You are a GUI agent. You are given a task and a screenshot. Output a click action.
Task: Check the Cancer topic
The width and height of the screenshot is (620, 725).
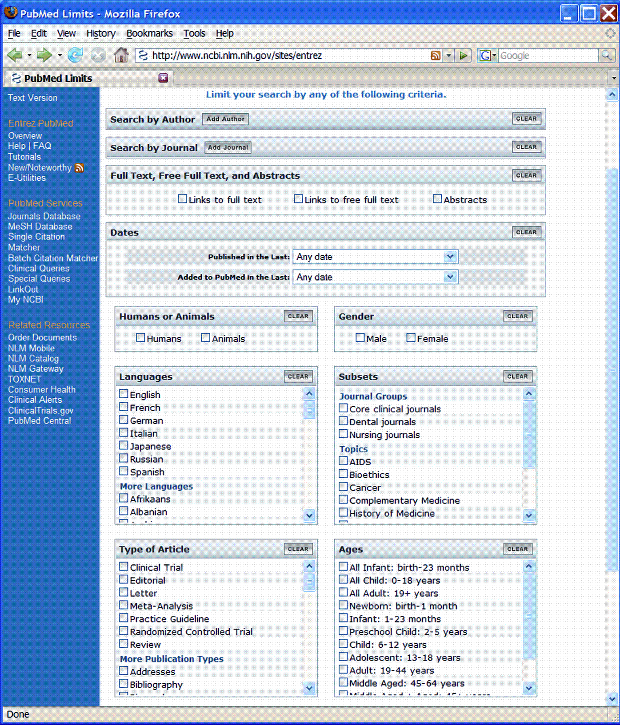pos(343,487)
